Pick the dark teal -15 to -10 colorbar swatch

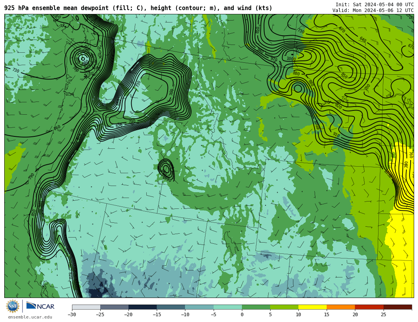pos(171,307)
